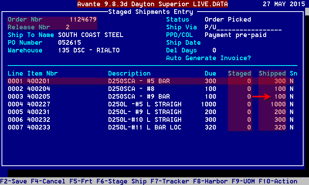Screen dimensions: 309x185
Task: Select F8-Harbor function key option
Action: pos(210,181)
